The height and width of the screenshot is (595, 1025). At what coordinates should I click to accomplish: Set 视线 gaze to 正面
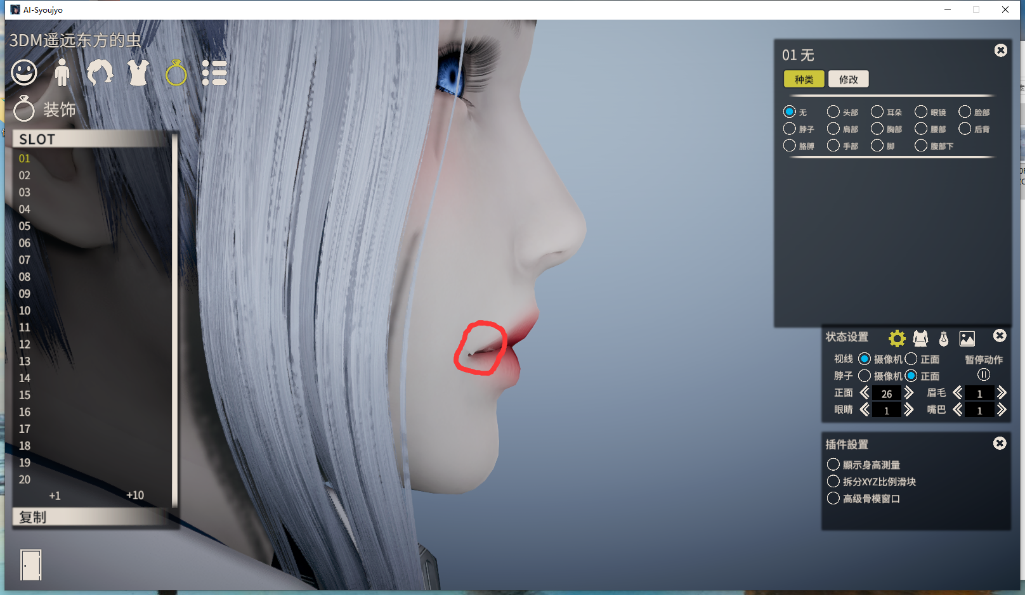coord(911,359)
